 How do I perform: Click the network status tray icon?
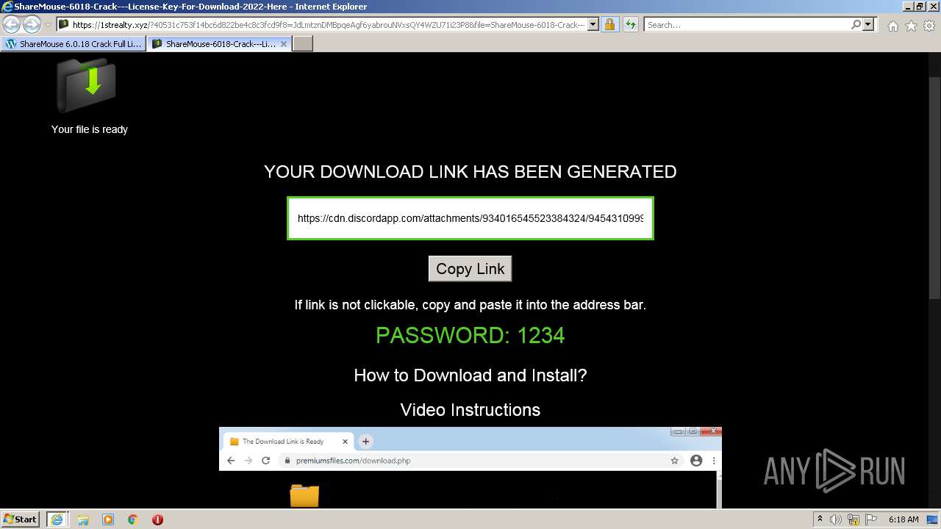(854, 519)
